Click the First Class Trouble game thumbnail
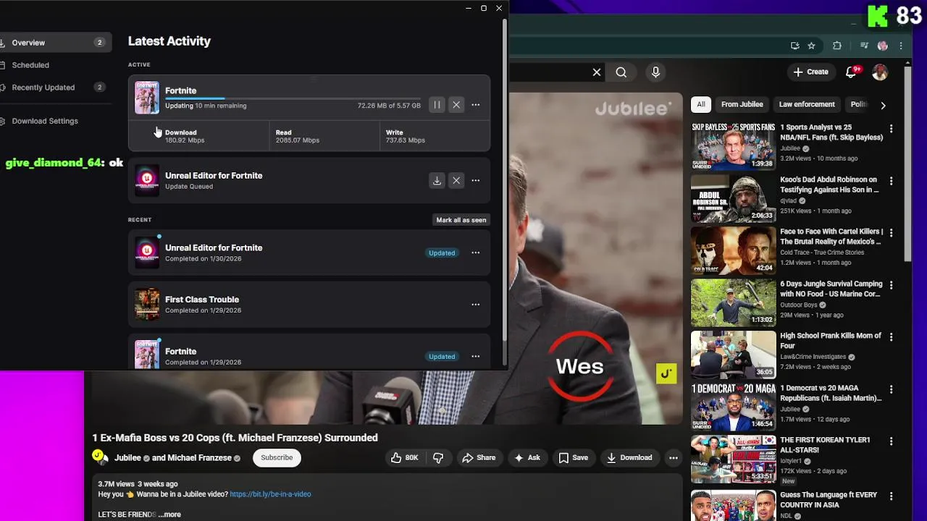 point(147,305)
